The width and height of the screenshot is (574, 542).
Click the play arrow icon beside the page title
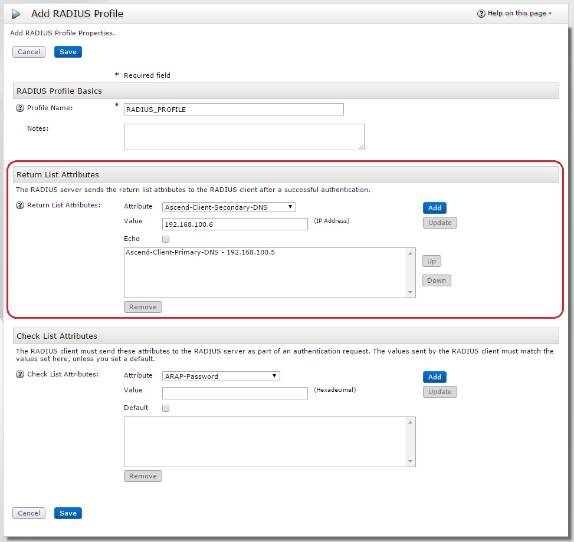[x=17, y=14]
